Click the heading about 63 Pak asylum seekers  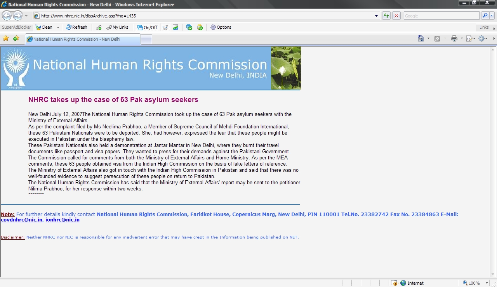(x=113, y=100)
